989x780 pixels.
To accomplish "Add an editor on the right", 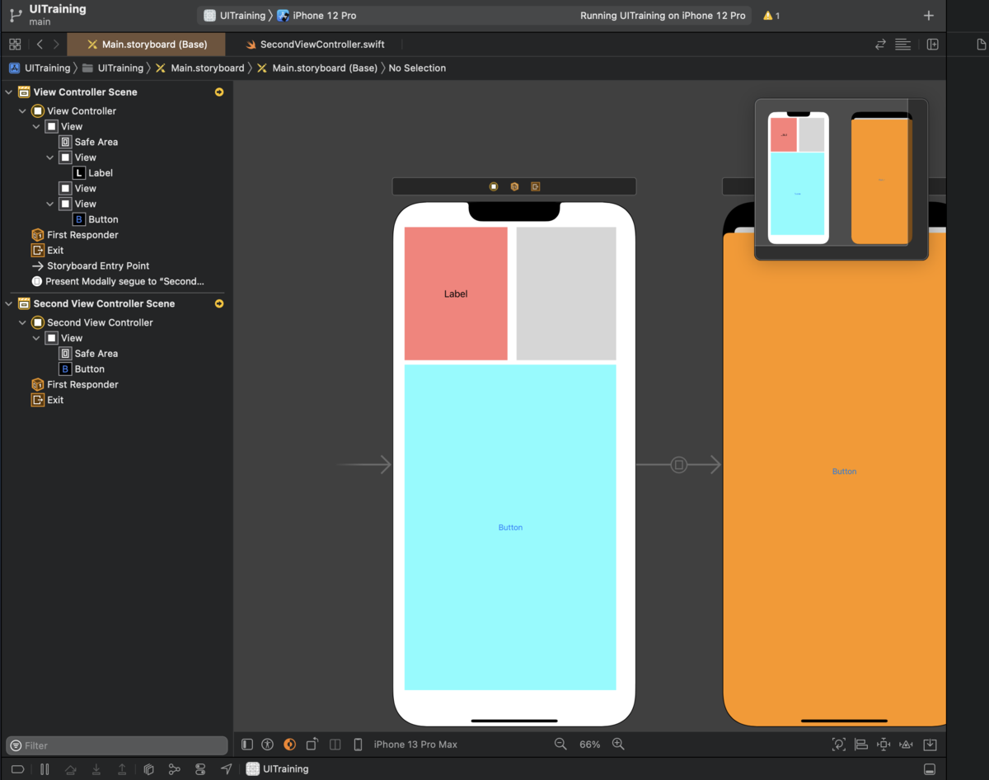I will tap(933, 45).
